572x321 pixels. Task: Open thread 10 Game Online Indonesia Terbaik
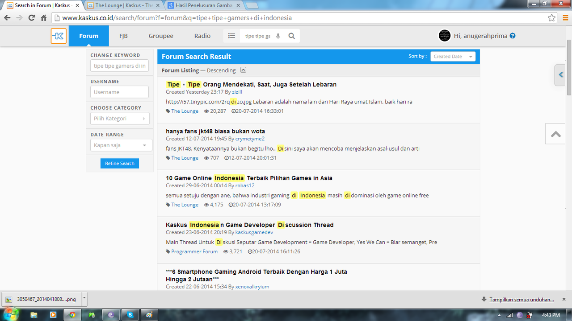(x=249, y=178)
